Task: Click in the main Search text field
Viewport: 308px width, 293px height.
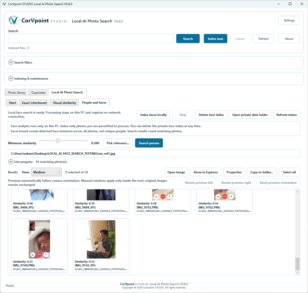Action: [91, 39]
